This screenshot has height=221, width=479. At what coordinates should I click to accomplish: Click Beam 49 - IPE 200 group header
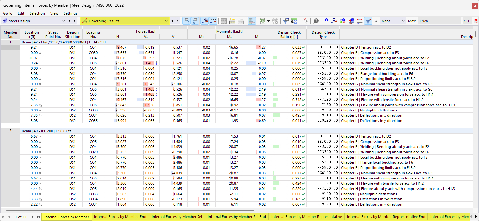[x=247, y=131]
